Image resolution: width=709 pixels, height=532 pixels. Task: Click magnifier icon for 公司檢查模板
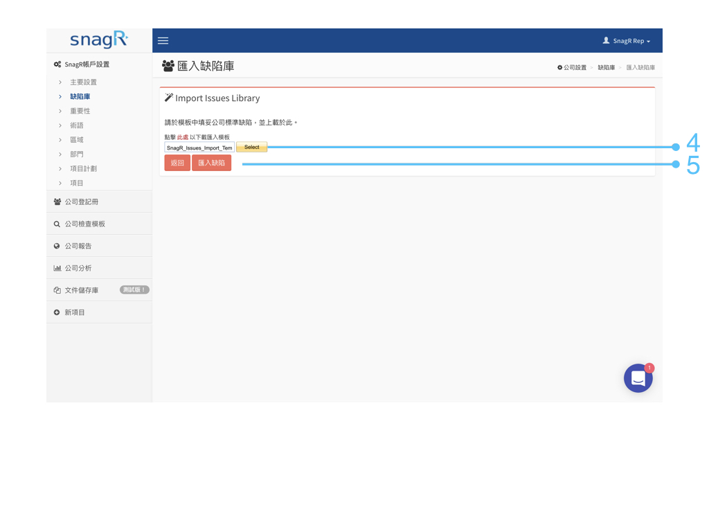pyautogui.click(x=57, y=224)
